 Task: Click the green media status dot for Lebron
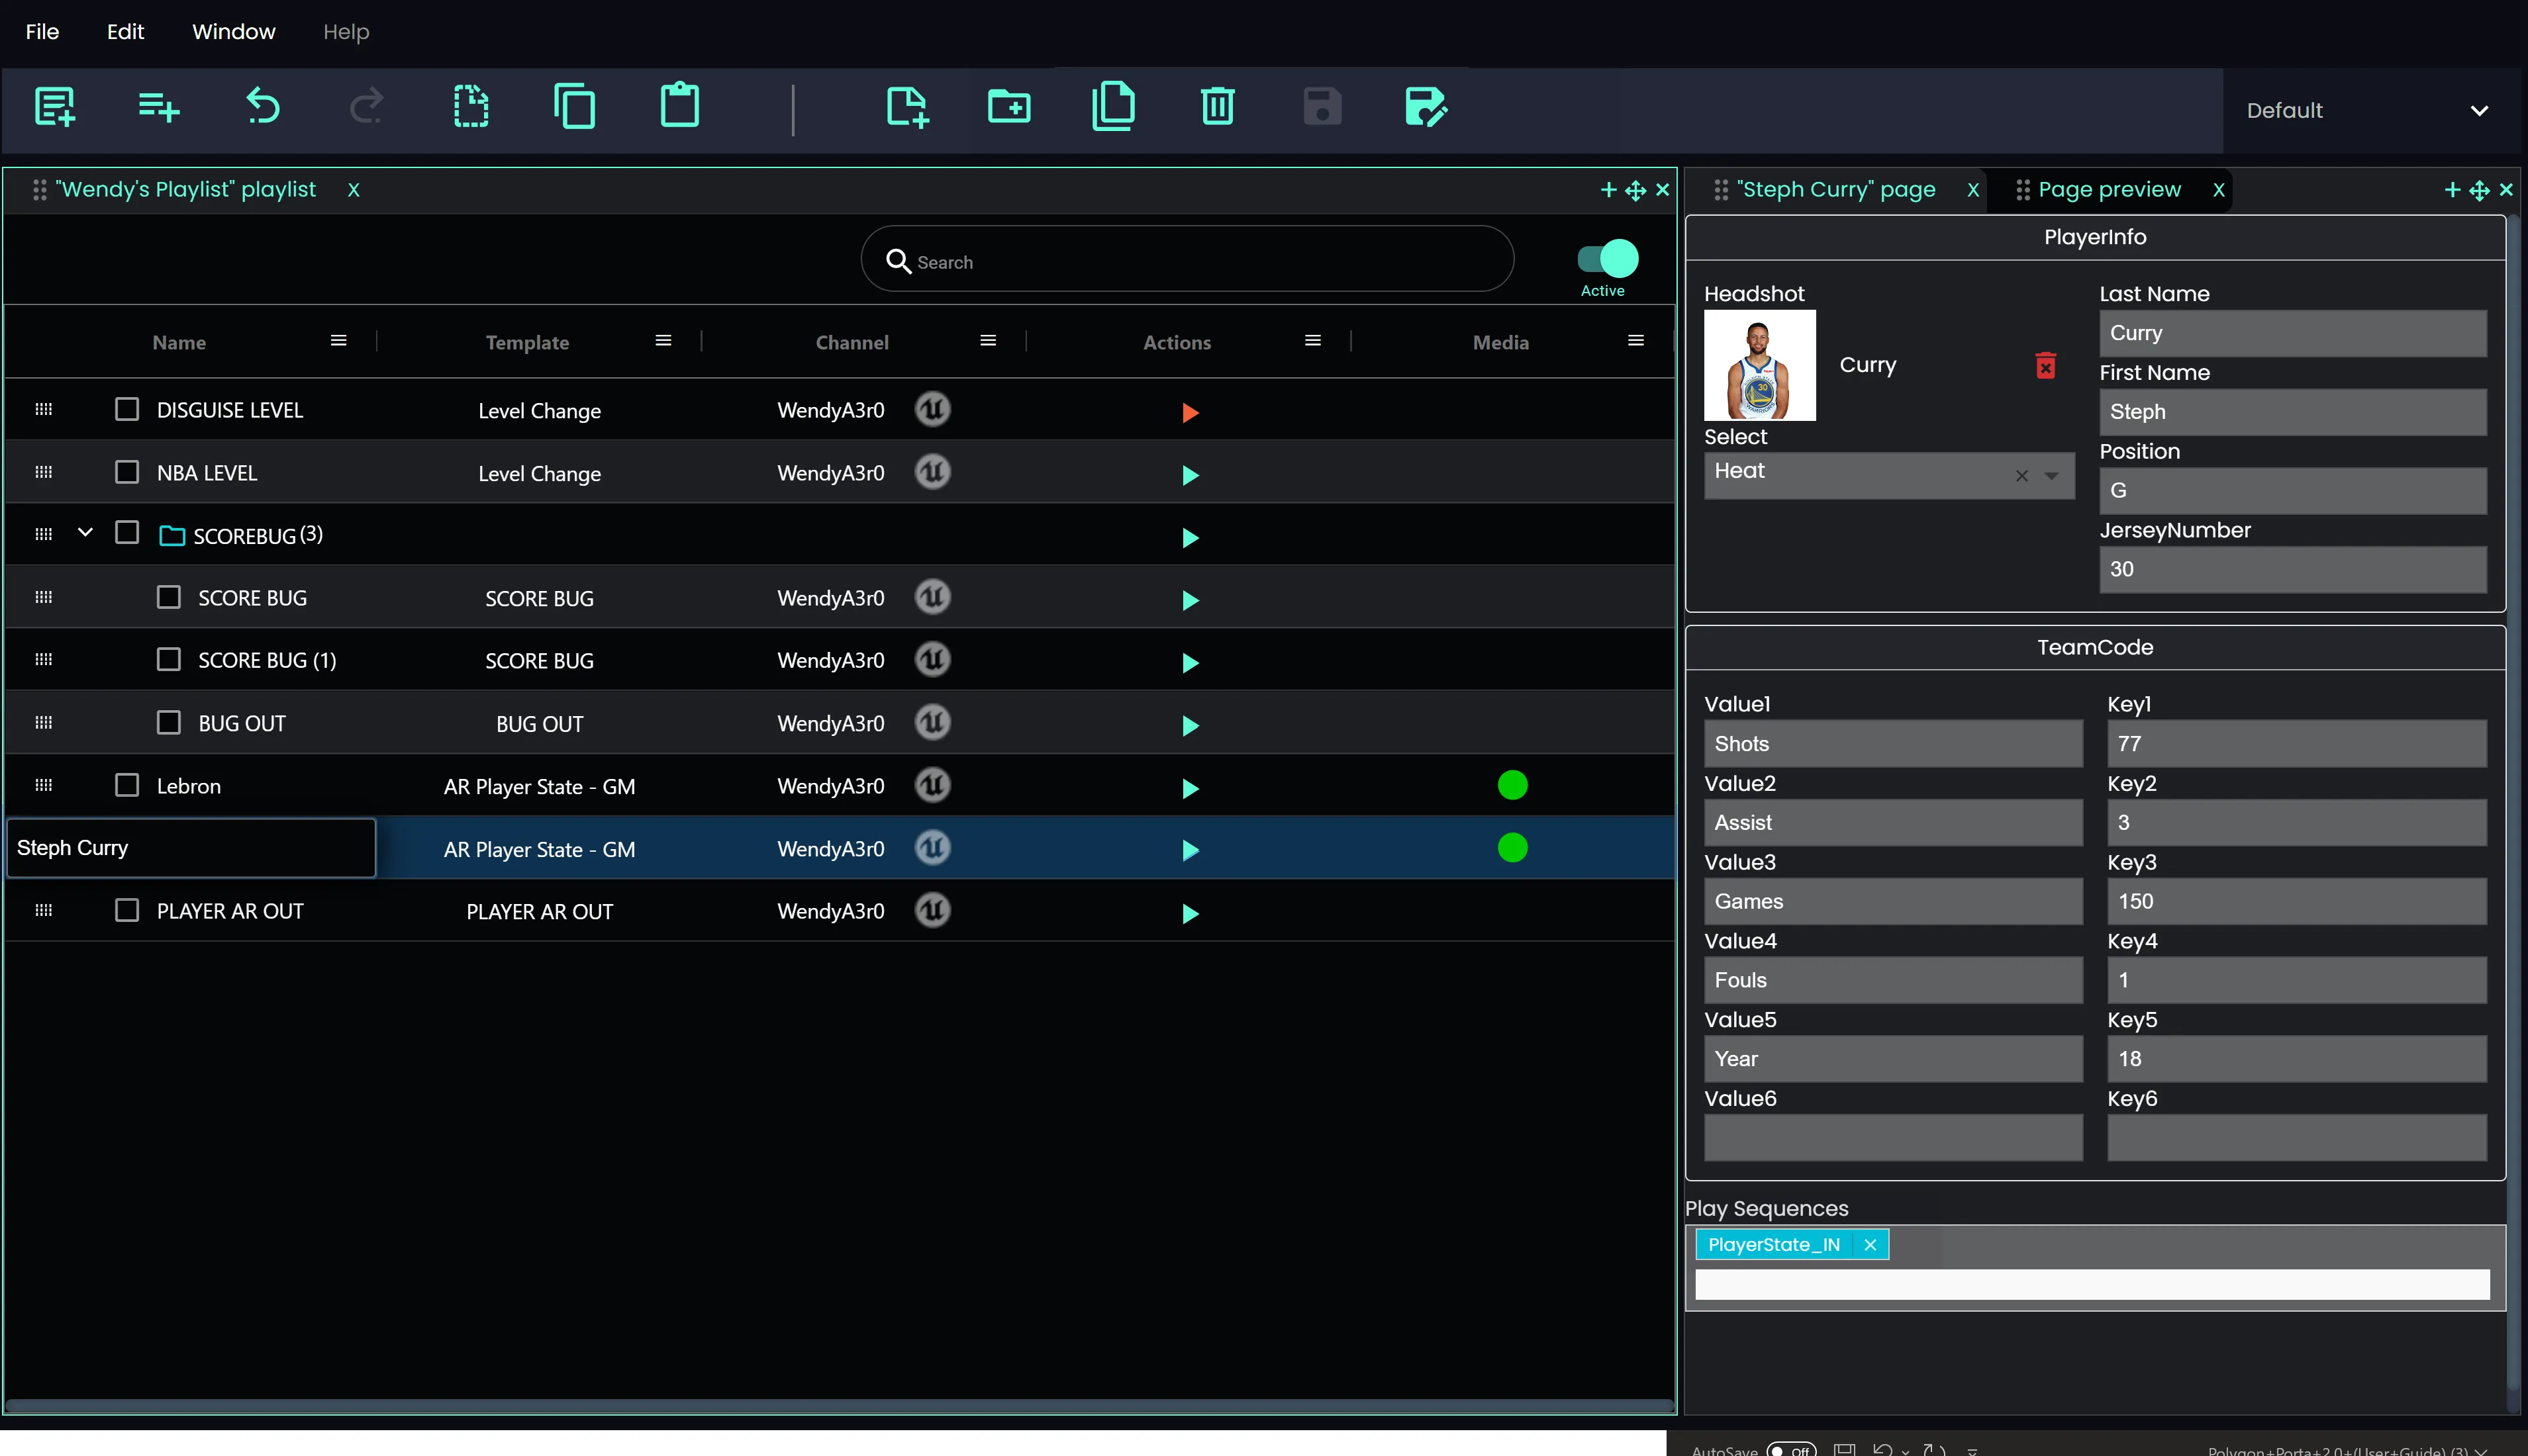pyautogui.click(x=1512, y=786)
